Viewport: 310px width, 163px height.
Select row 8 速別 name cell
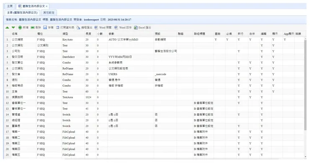23,80
